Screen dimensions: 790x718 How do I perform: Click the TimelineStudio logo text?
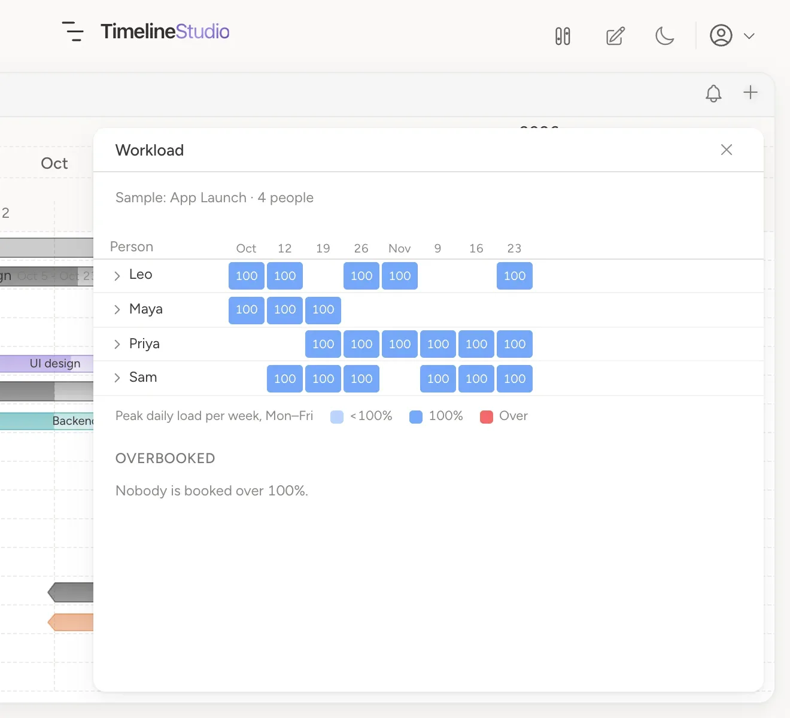165,31
